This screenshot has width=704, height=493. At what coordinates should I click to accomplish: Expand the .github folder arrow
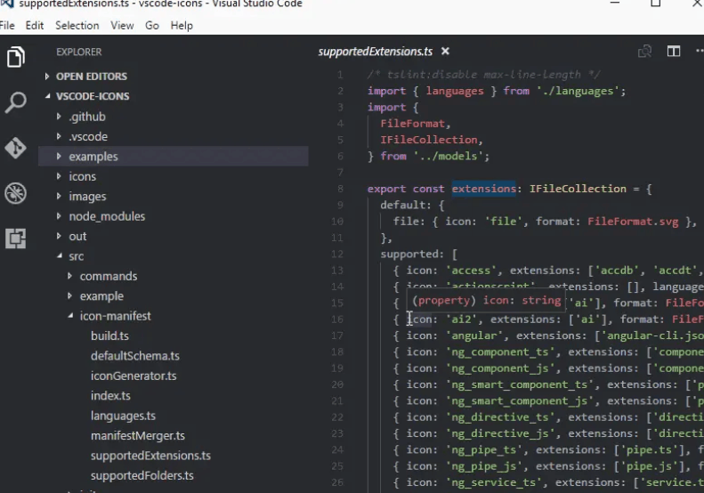[59, 117]
